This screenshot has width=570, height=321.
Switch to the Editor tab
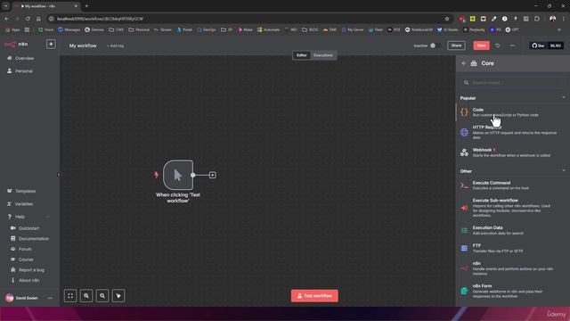click(301, 55)
